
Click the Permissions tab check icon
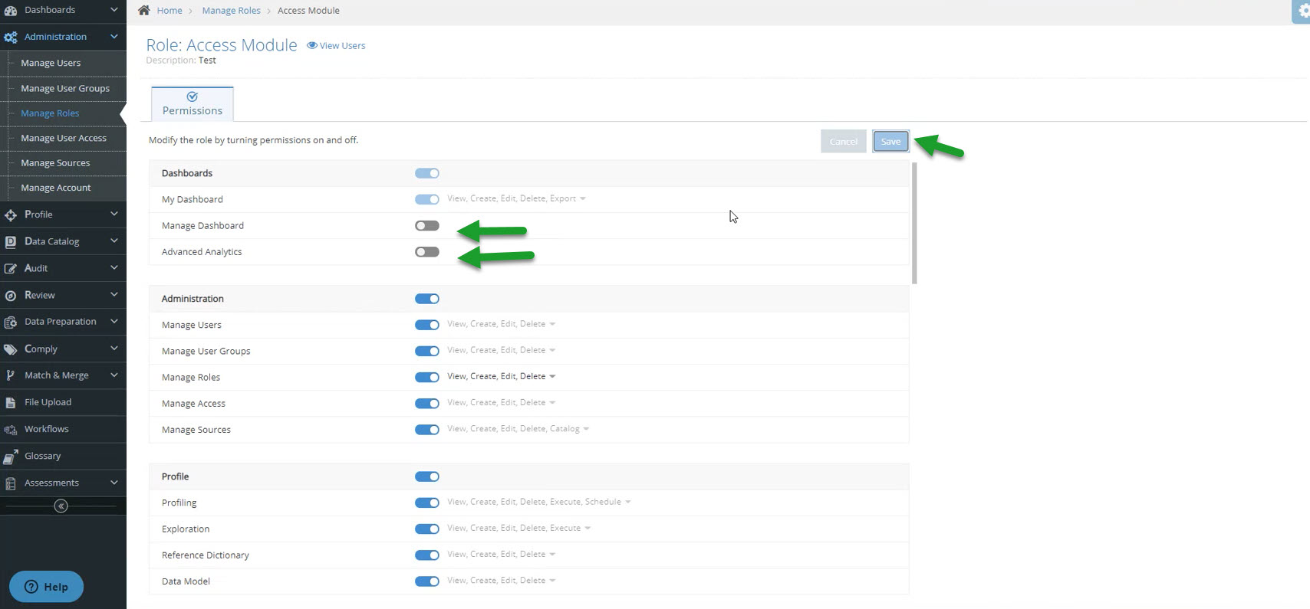click(x=193, y=97)
